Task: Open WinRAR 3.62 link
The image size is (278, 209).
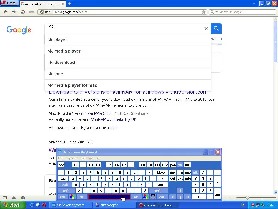Action: (x=99, y=113)
